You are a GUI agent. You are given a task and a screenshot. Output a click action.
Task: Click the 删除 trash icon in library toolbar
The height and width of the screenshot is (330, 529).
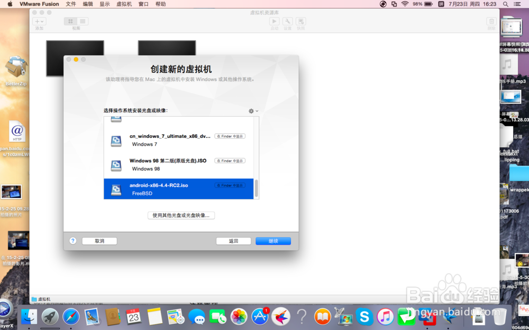[491, 21]
